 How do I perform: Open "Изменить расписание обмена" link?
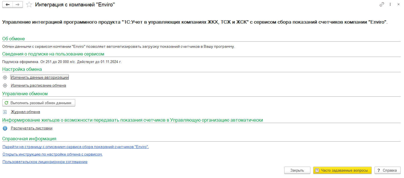click(38, 86)
